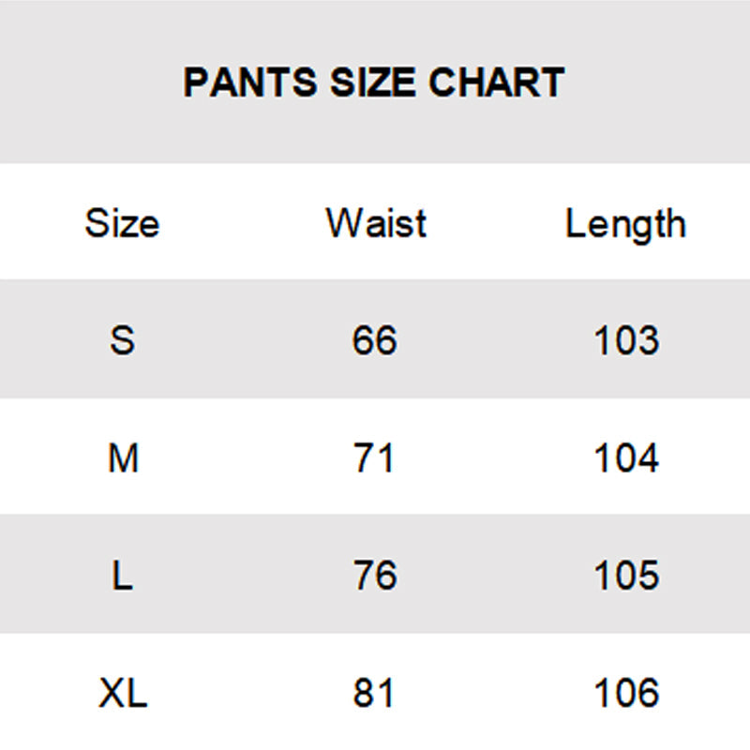Select the Size column header
This screenshot has height=750, width=750.
(122, 224)
